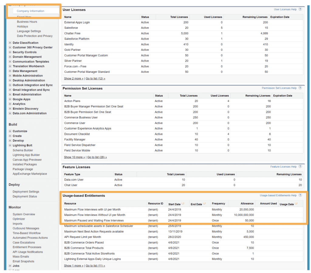This screenshot has height=273, width=311.
Task: Open Canvas App Previewer
Action: pos(27,160)
